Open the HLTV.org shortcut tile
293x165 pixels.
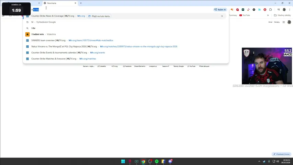(x=114, y=66)
